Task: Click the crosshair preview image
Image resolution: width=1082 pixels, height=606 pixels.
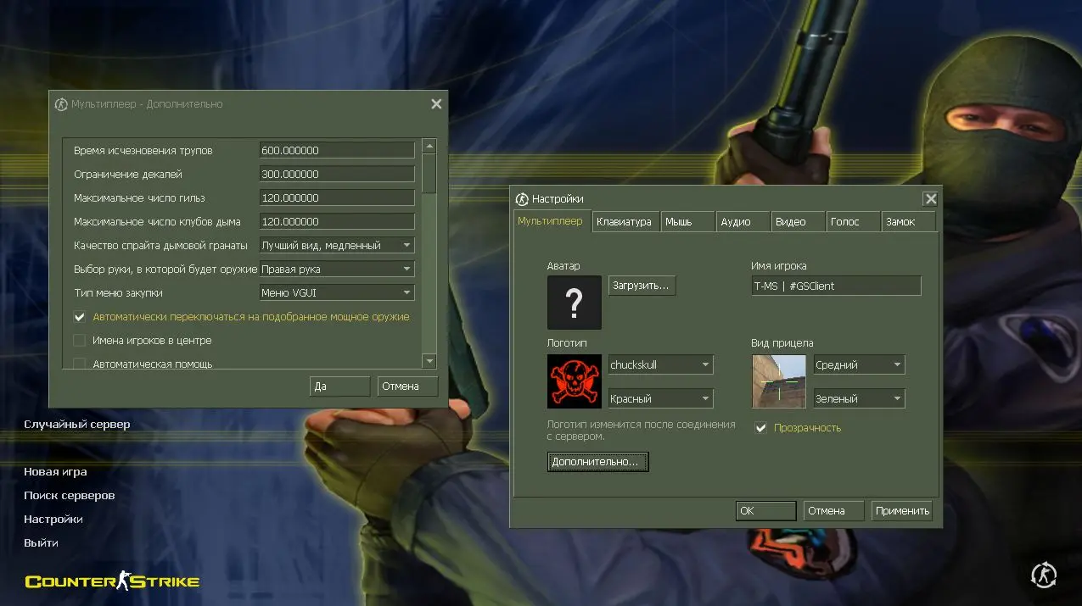Action: tap(778, 381)
